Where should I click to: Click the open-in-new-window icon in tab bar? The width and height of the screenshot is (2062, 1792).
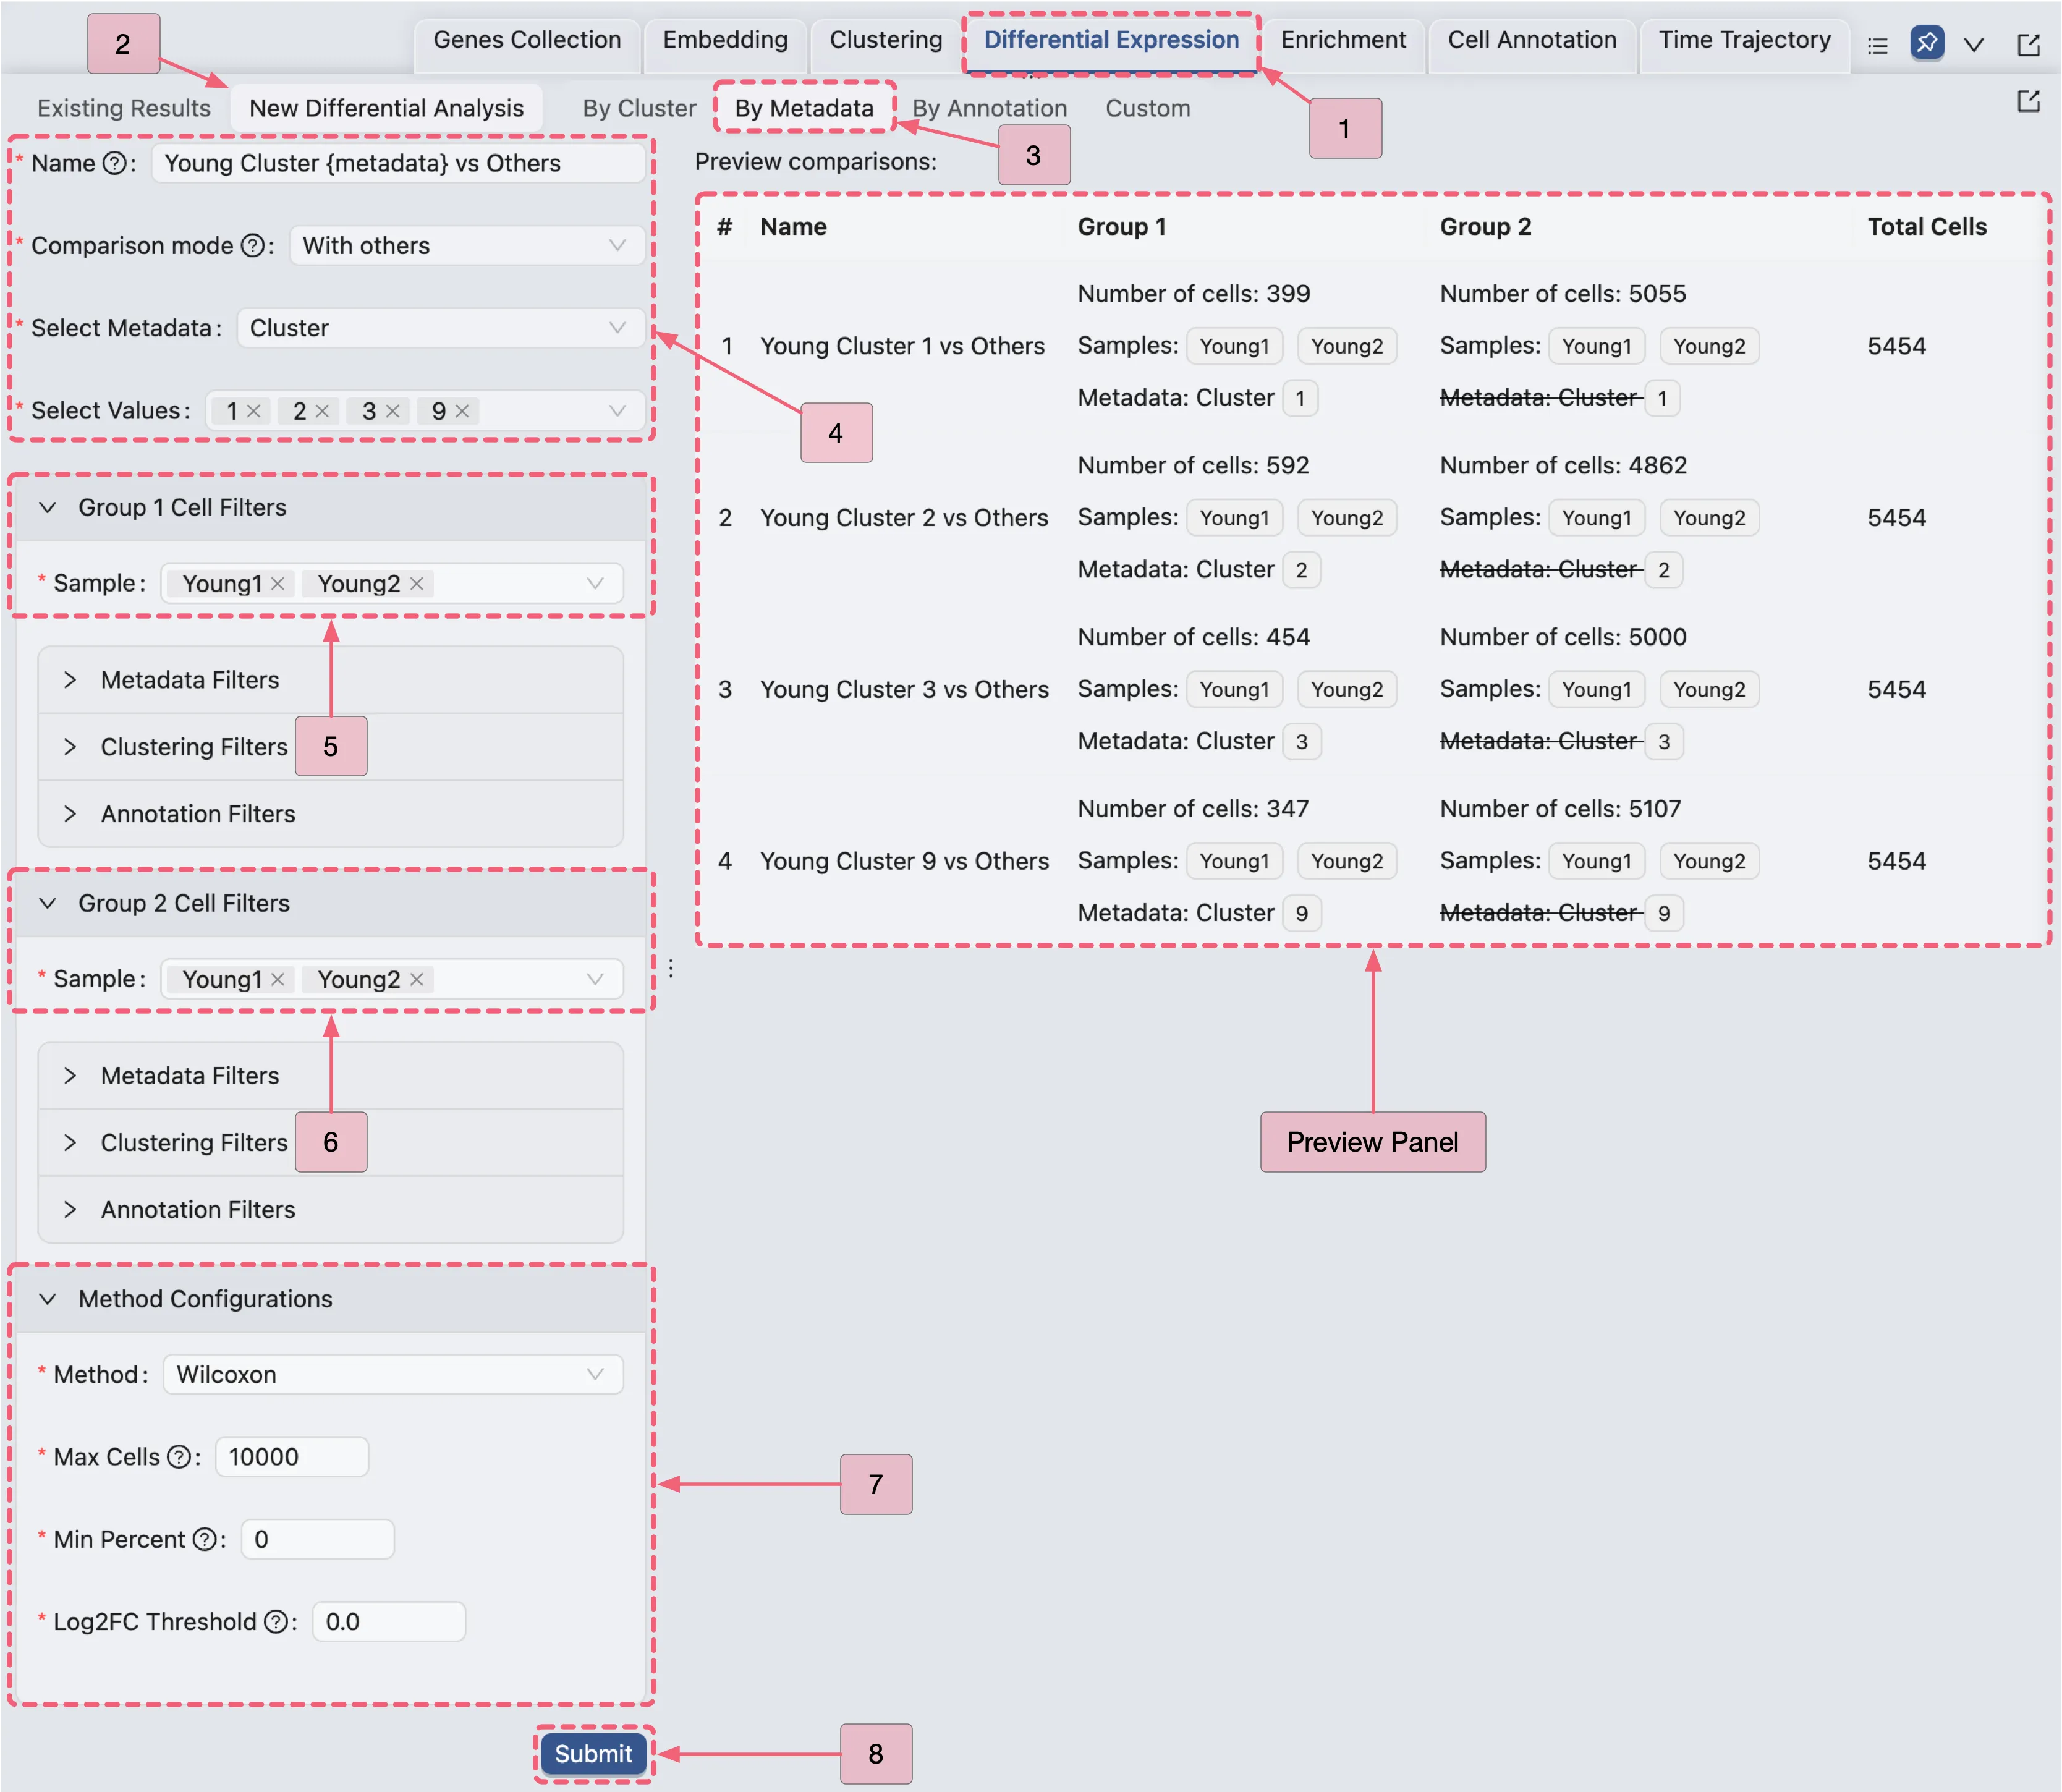coord(2028,45)
